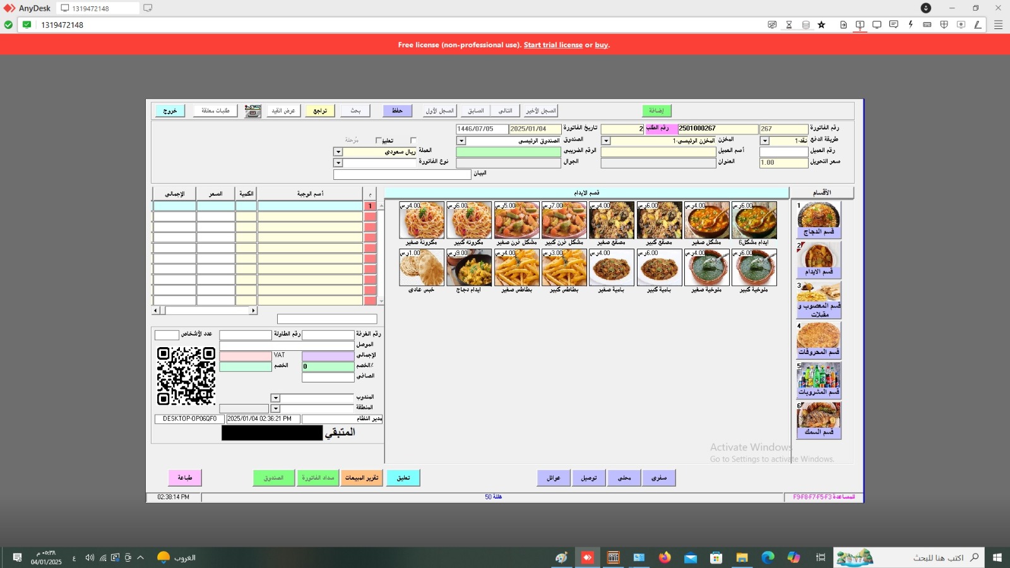Tick the تعليق checkbox

pos(378,141)
